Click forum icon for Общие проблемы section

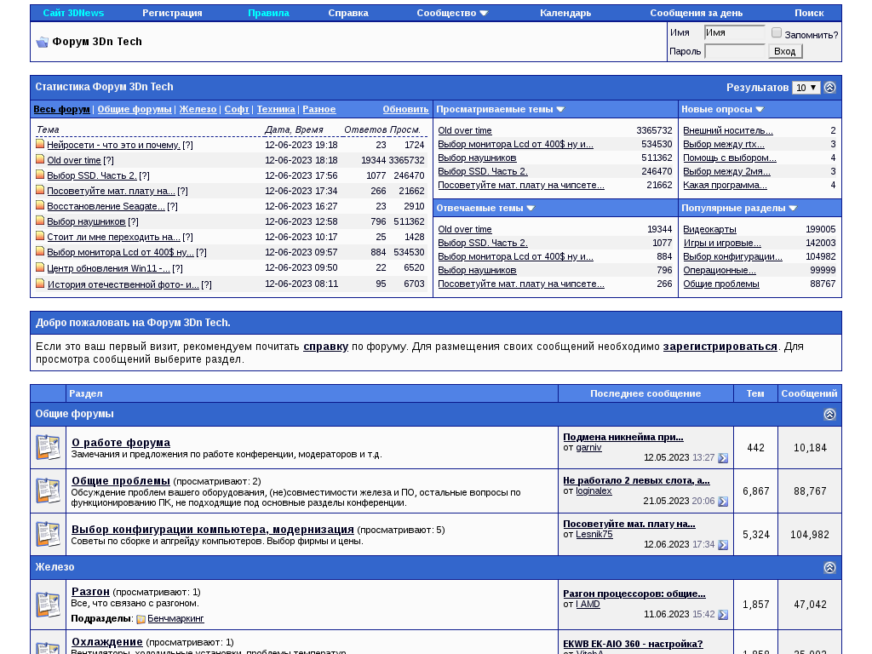click(48, 490)
